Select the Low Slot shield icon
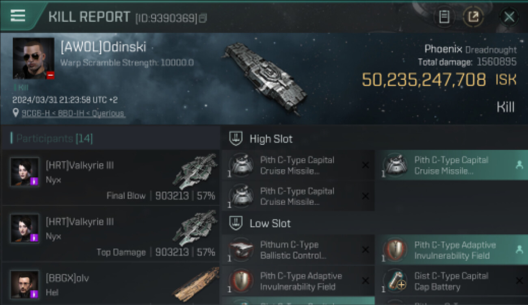This screenshot has width=528, height=305. click(x=236, y=223)
